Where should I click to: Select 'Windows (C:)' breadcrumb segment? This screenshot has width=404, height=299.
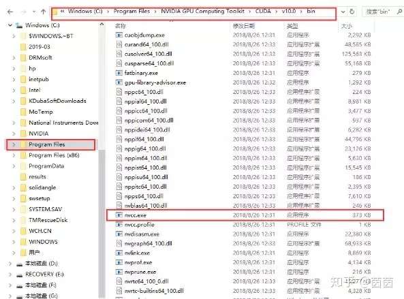coord(85,12)
